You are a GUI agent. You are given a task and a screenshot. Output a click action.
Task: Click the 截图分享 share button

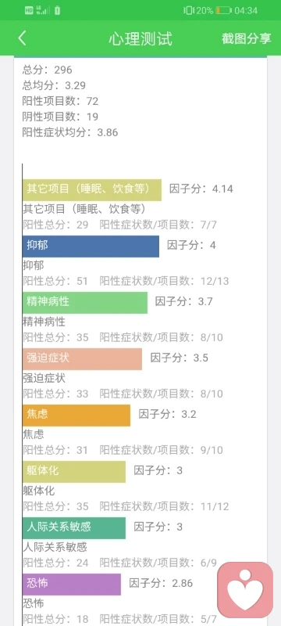pyautogui.click(x=247, y=38)
